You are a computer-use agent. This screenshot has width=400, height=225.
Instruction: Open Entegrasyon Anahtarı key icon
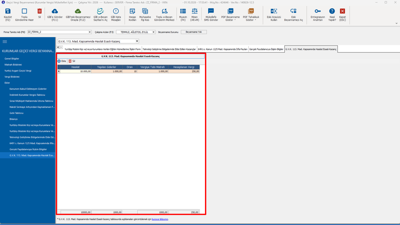pos(318,11)
